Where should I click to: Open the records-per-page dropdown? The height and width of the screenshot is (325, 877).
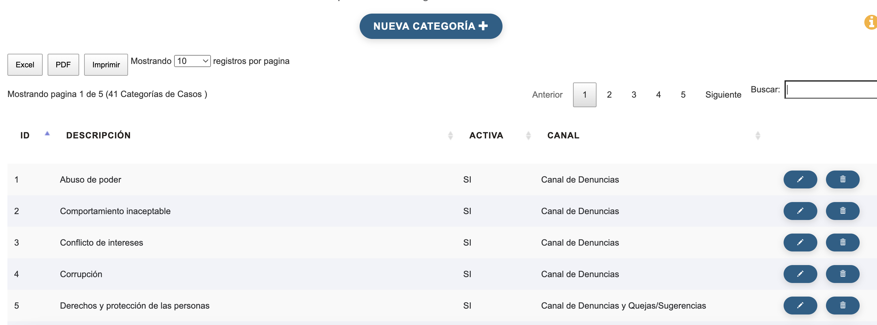click(x=192, y=61)
